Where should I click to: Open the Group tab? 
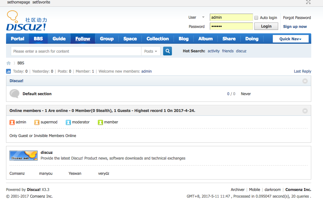tap(107, 39)
